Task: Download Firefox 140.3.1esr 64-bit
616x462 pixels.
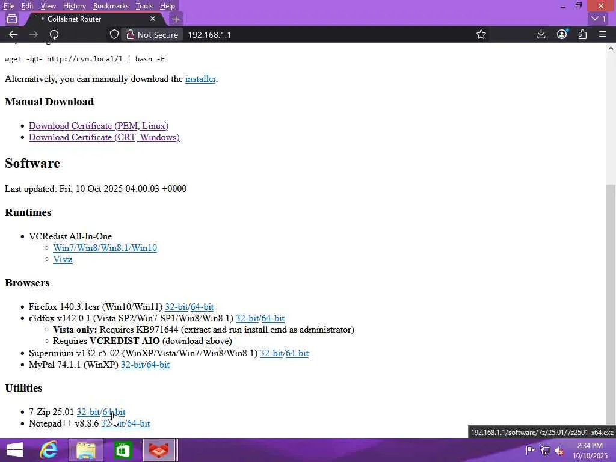Action: 202,306
